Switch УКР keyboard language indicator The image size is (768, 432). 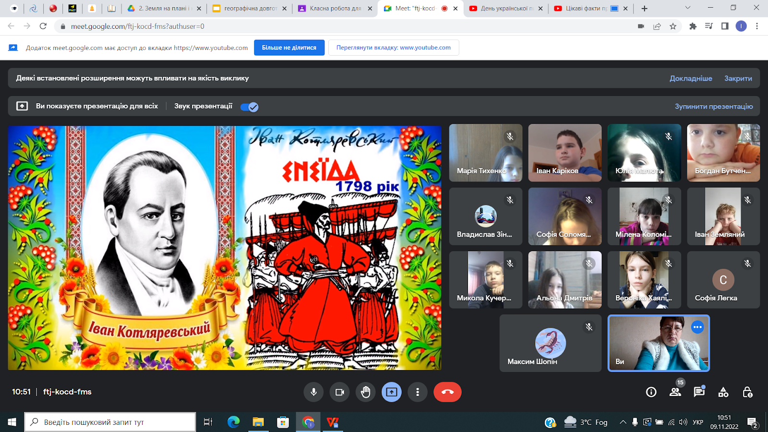click(698, 422)
